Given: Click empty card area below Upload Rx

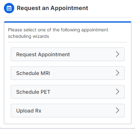Looking at the screenshot, I should click(x=68, y=121).
